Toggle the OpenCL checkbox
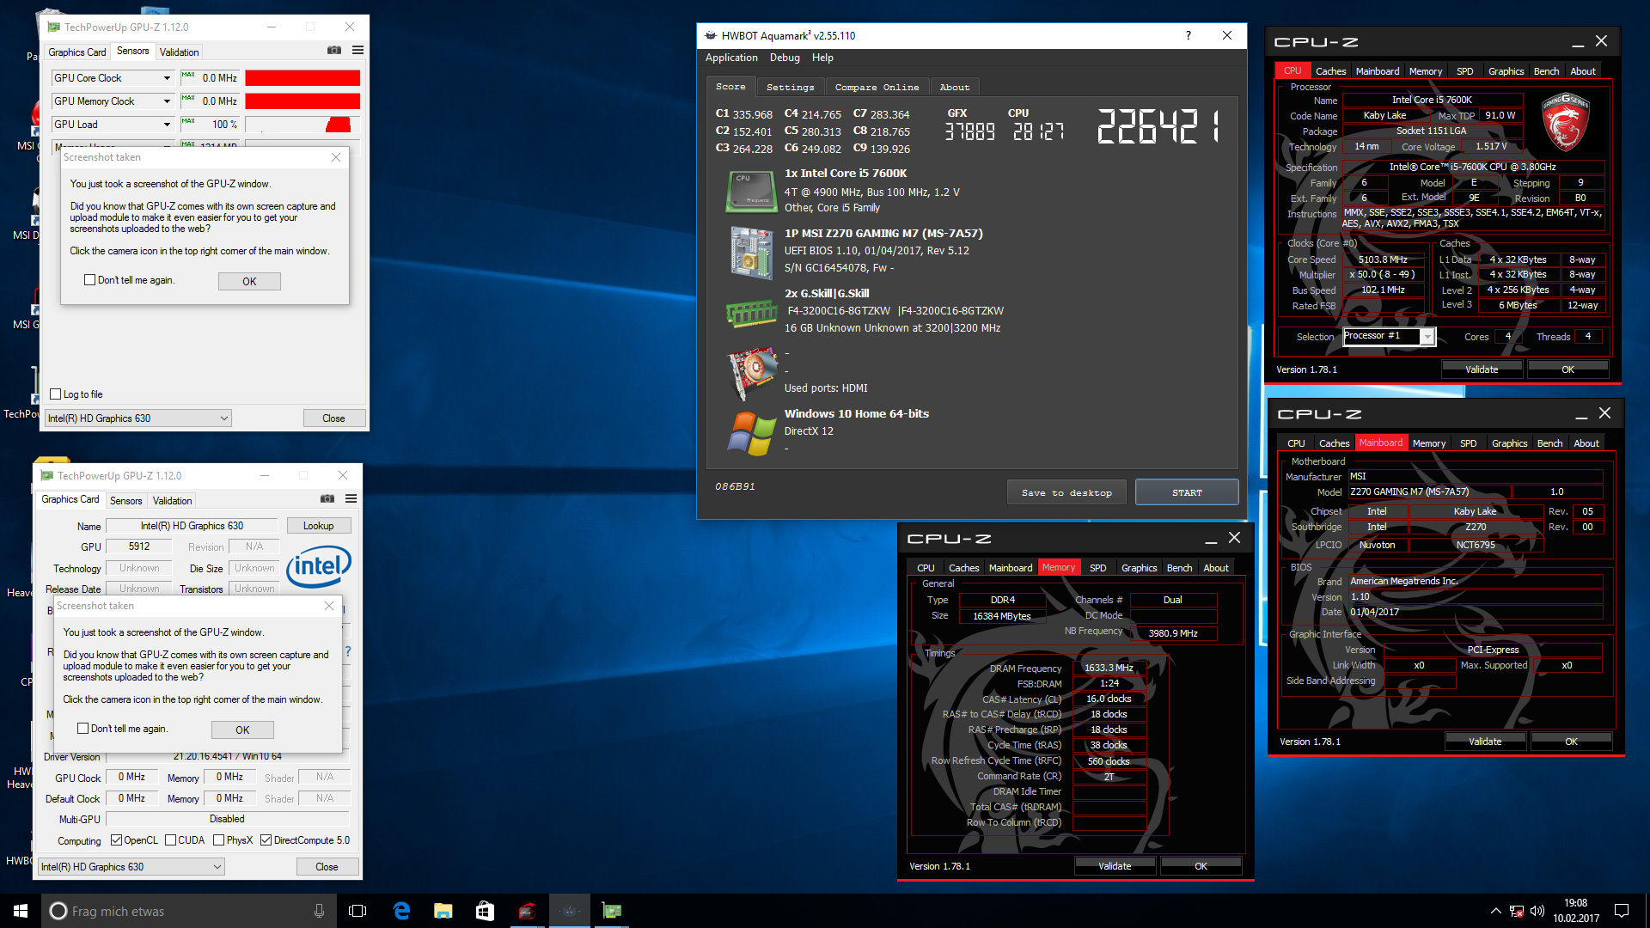Viewport: 1650px width, 928px height. coord(116,840)
